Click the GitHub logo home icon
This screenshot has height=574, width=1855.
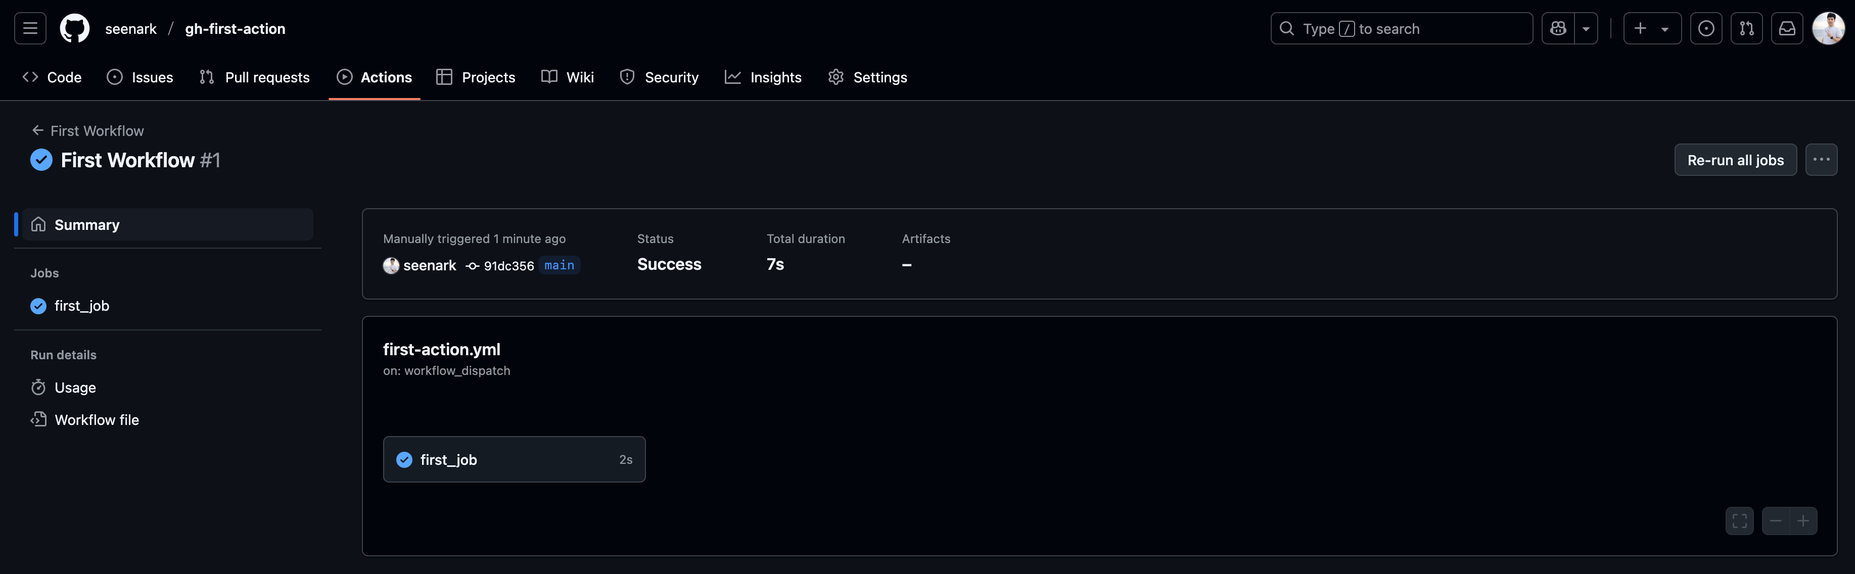tap(75, 29)
